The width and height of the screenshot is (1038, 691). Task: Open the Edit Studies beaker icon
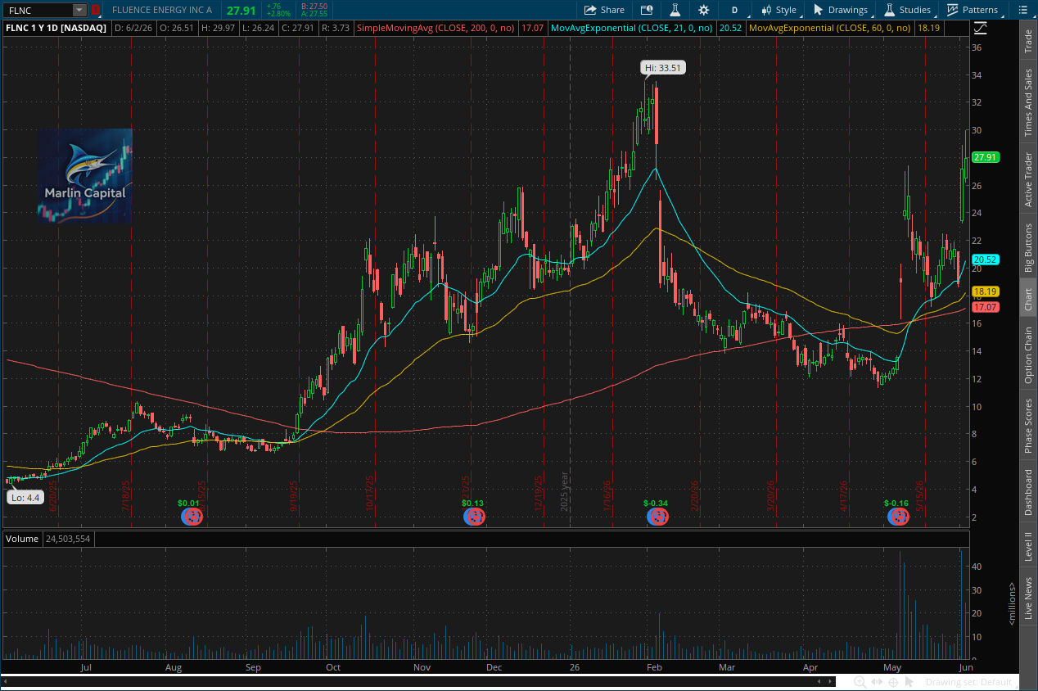pyautogui.click(x=675, y=10)
